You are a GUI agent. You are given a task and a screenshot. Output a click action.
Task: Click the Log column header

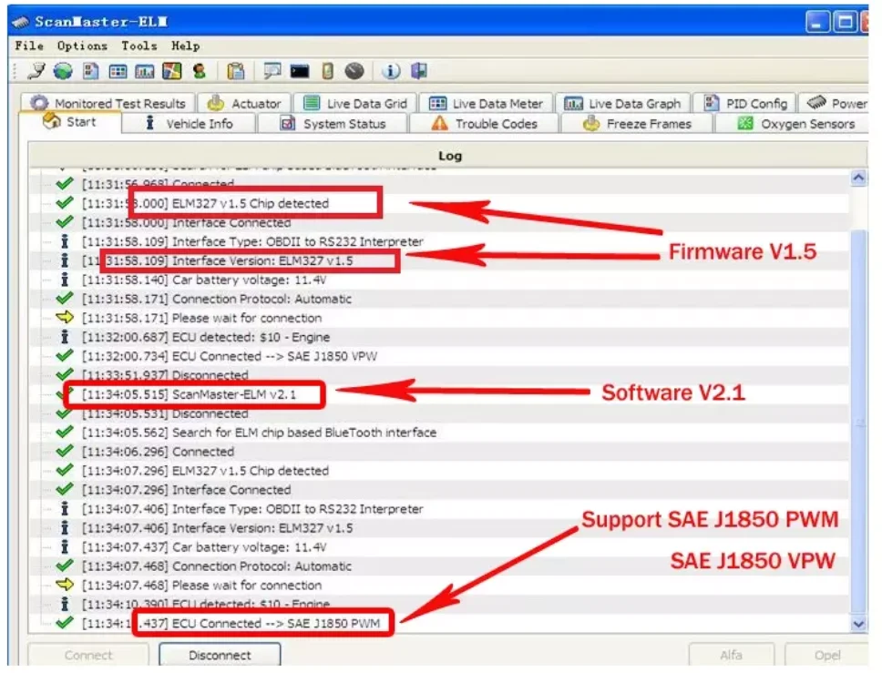[449, 156]
